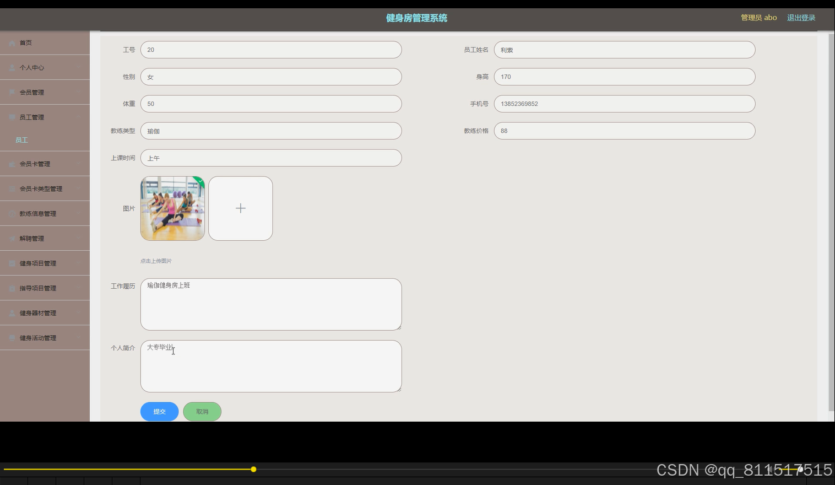Click the home icon beside 首页
The width and height of the screenshot is (835, 485).
click(12, 43)
